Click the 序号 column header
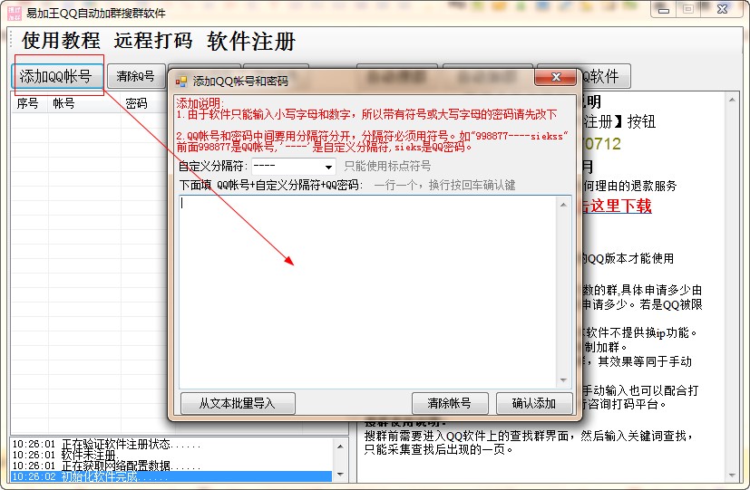 point(29,103)
